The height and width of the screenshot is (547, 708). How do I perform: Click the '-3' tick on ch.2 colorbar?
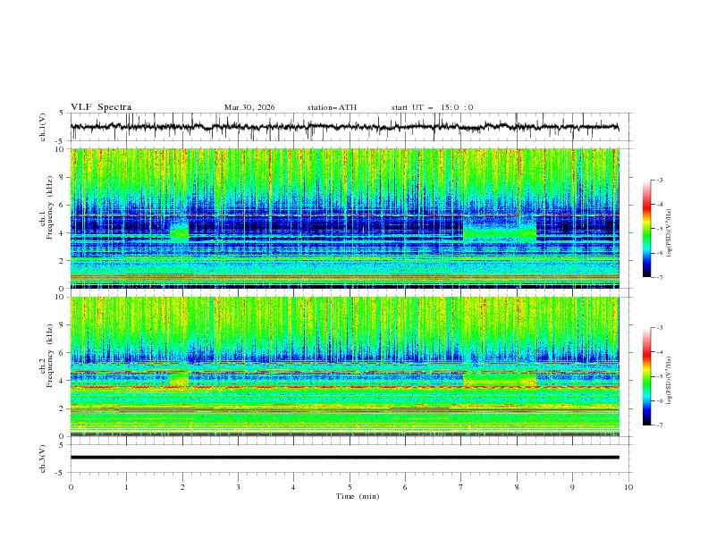(659, 328)
